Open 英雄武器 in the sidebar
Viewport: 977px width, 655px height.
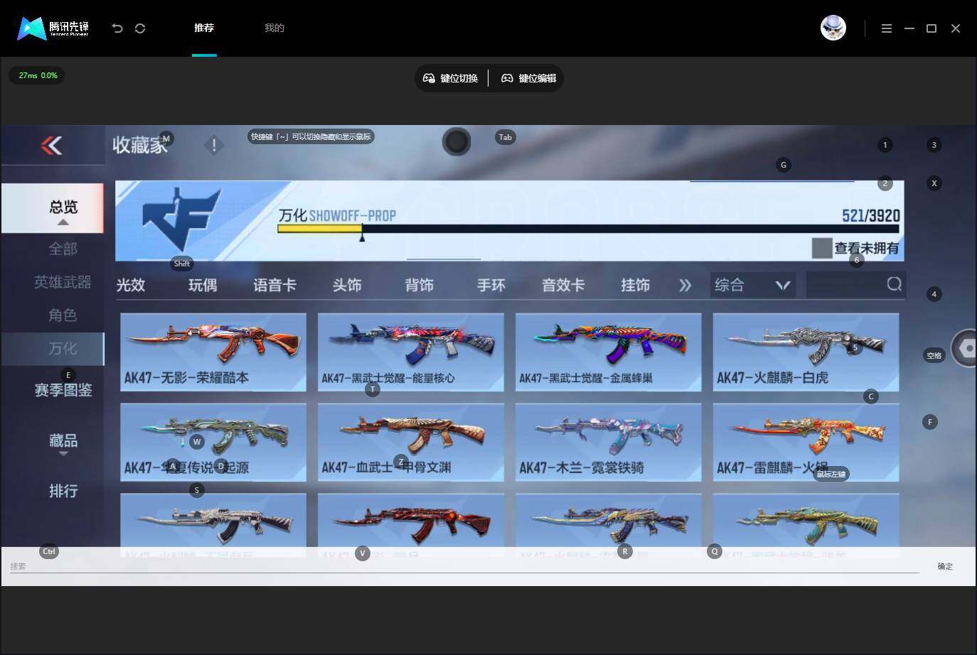point(63,282)
